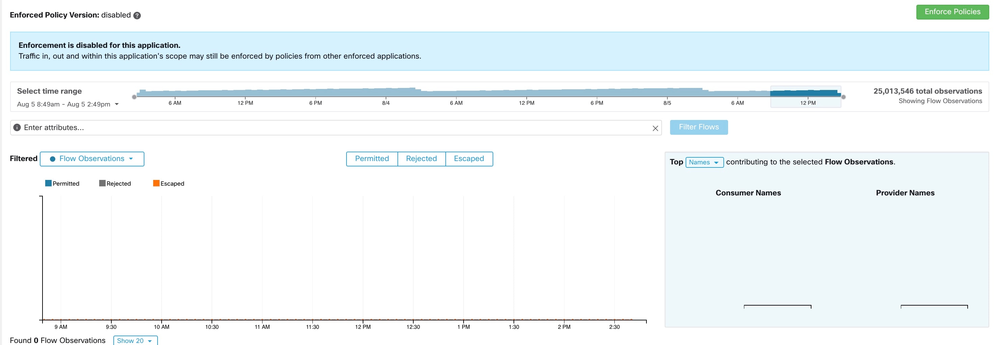The width and height of the screenshot is (996, 345).
Task: Click the 2:30 label on the flow chart axis
Action: tap(614, 327)
